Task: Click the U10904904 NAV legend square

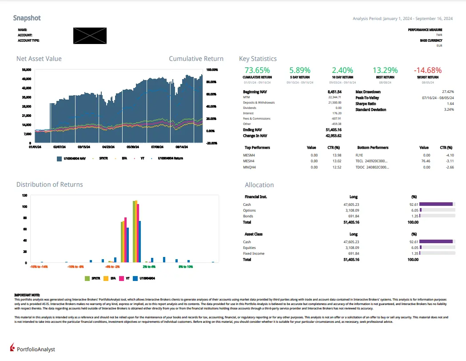Action: click(x=60, y=158)
